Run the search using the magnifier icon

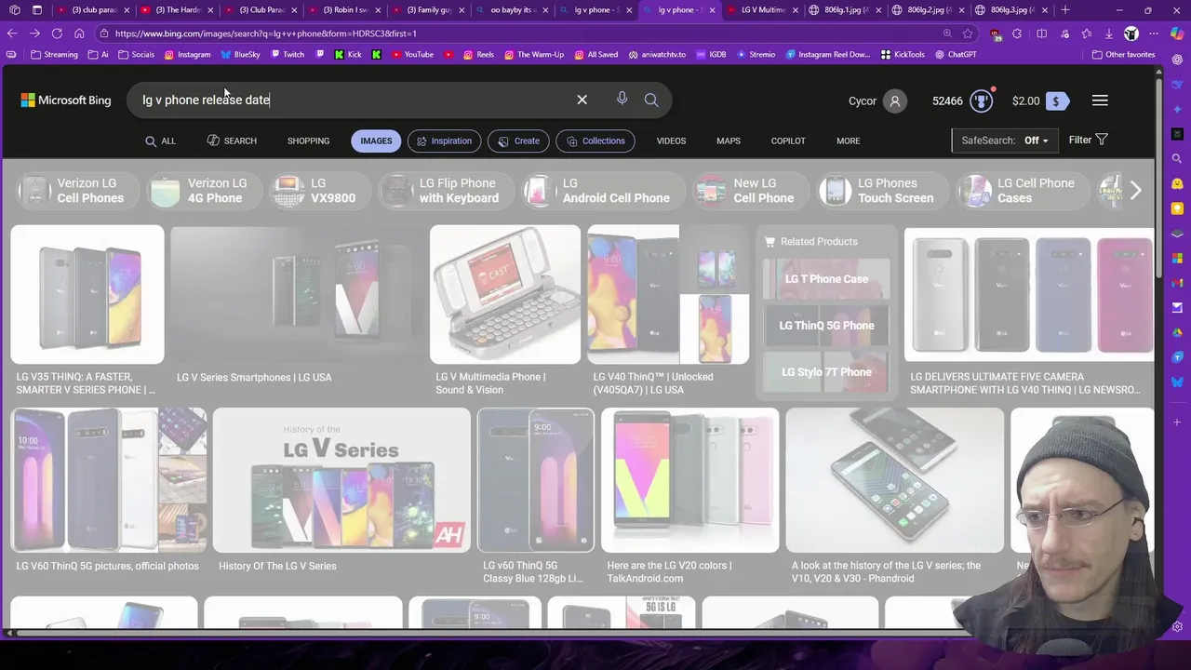(x=651, y=100)
